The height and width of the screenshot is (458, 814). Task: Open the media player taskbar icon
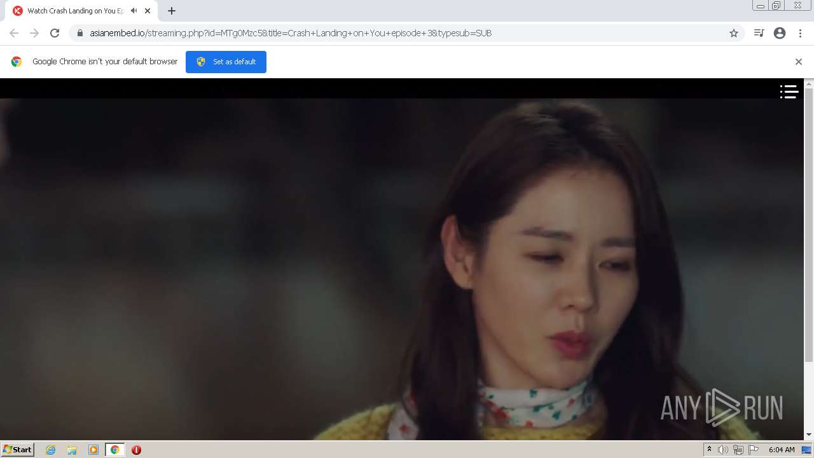(x=93, y=450)
